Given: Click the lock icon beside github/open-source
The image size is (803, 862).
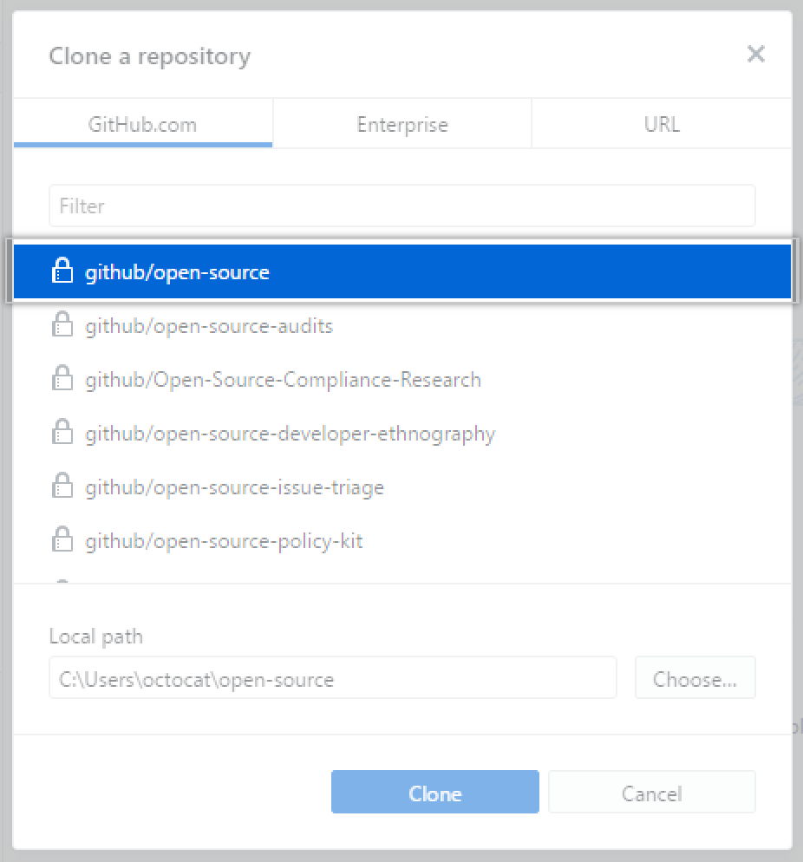Looking at the screenshot, I should (62, 271).
